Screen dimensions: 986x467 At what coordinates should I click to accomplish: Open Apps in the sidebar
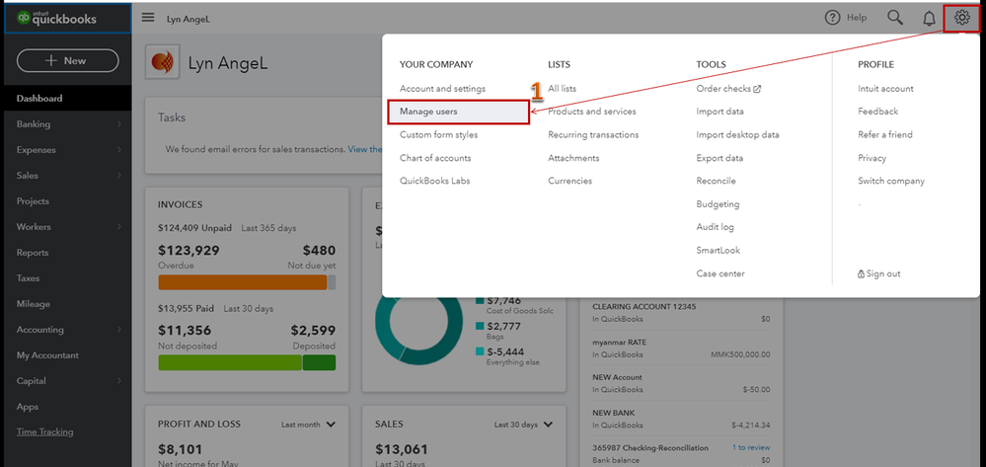click(28, 407)
